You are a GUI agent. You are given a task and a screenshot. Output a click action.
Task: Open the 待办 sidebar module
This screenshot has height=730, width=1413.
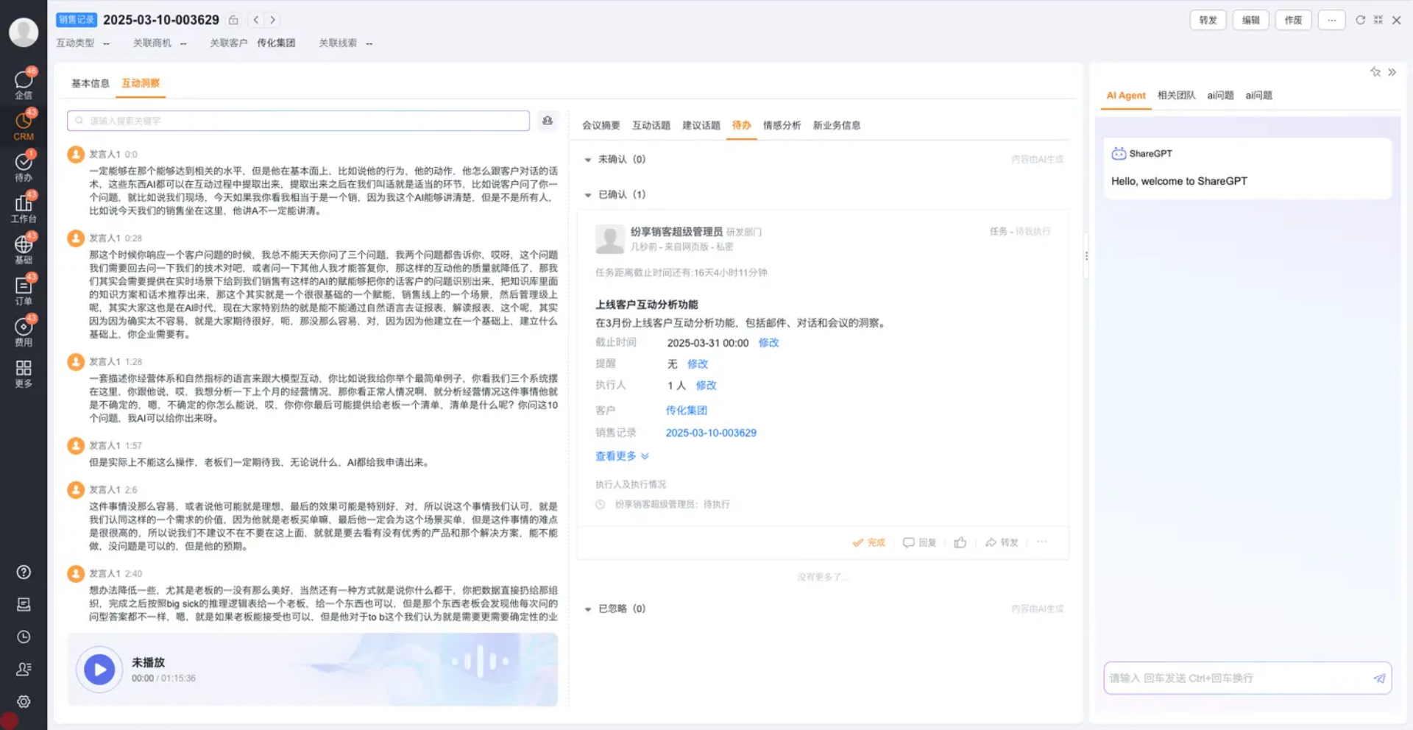pyautogui.click(x=24, y=166)
